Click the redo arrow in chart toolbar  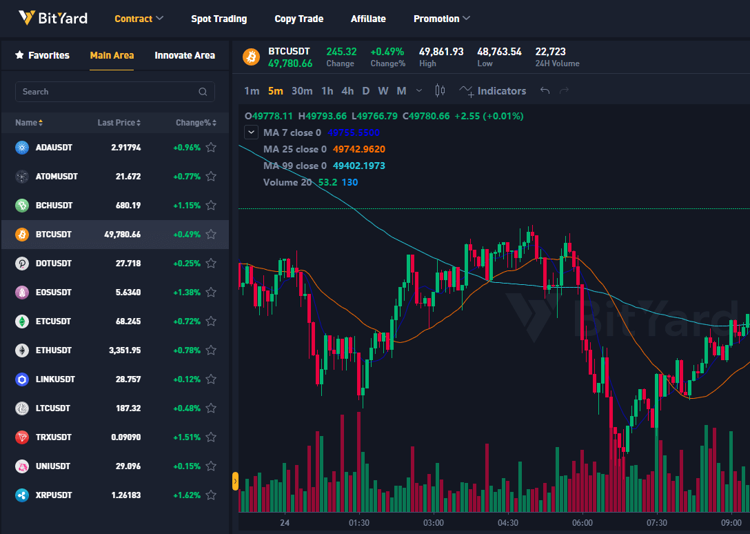(x=565, y=90)
